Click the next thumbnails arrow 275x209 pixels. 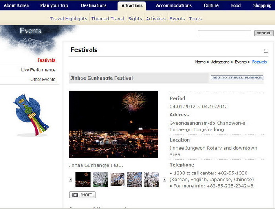165,180
